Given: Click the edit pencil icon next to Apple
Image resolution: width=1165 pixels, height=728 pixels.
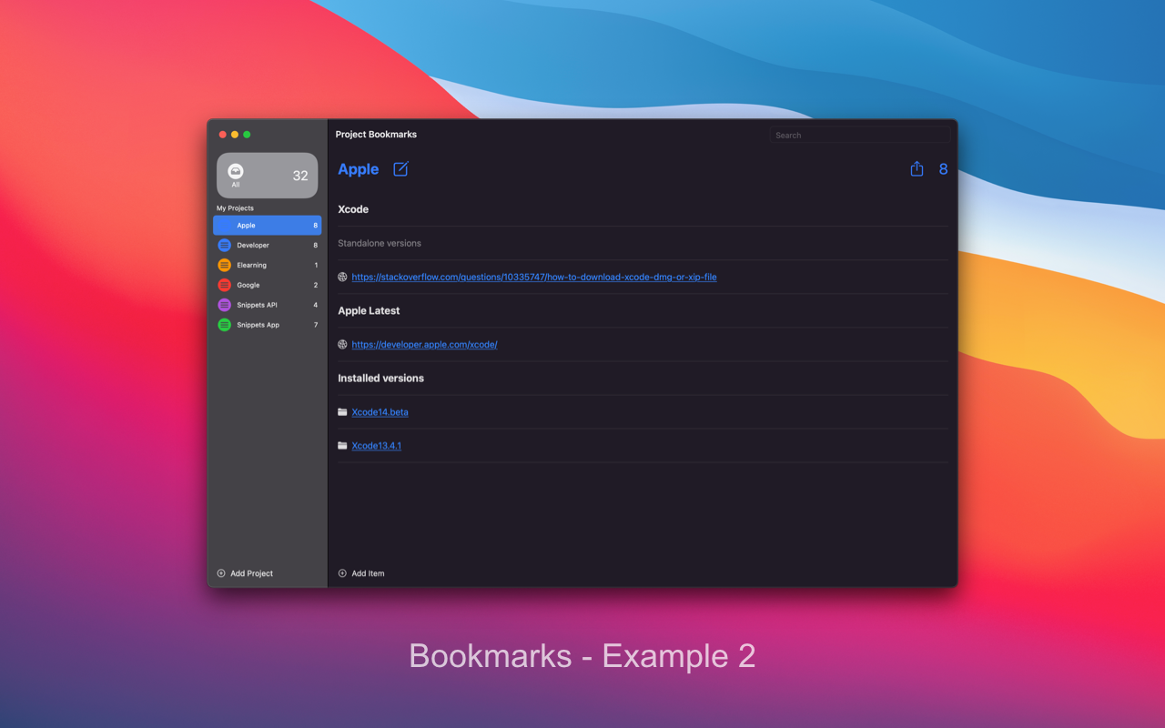Looking at the screenshot, I should [400, 168].
